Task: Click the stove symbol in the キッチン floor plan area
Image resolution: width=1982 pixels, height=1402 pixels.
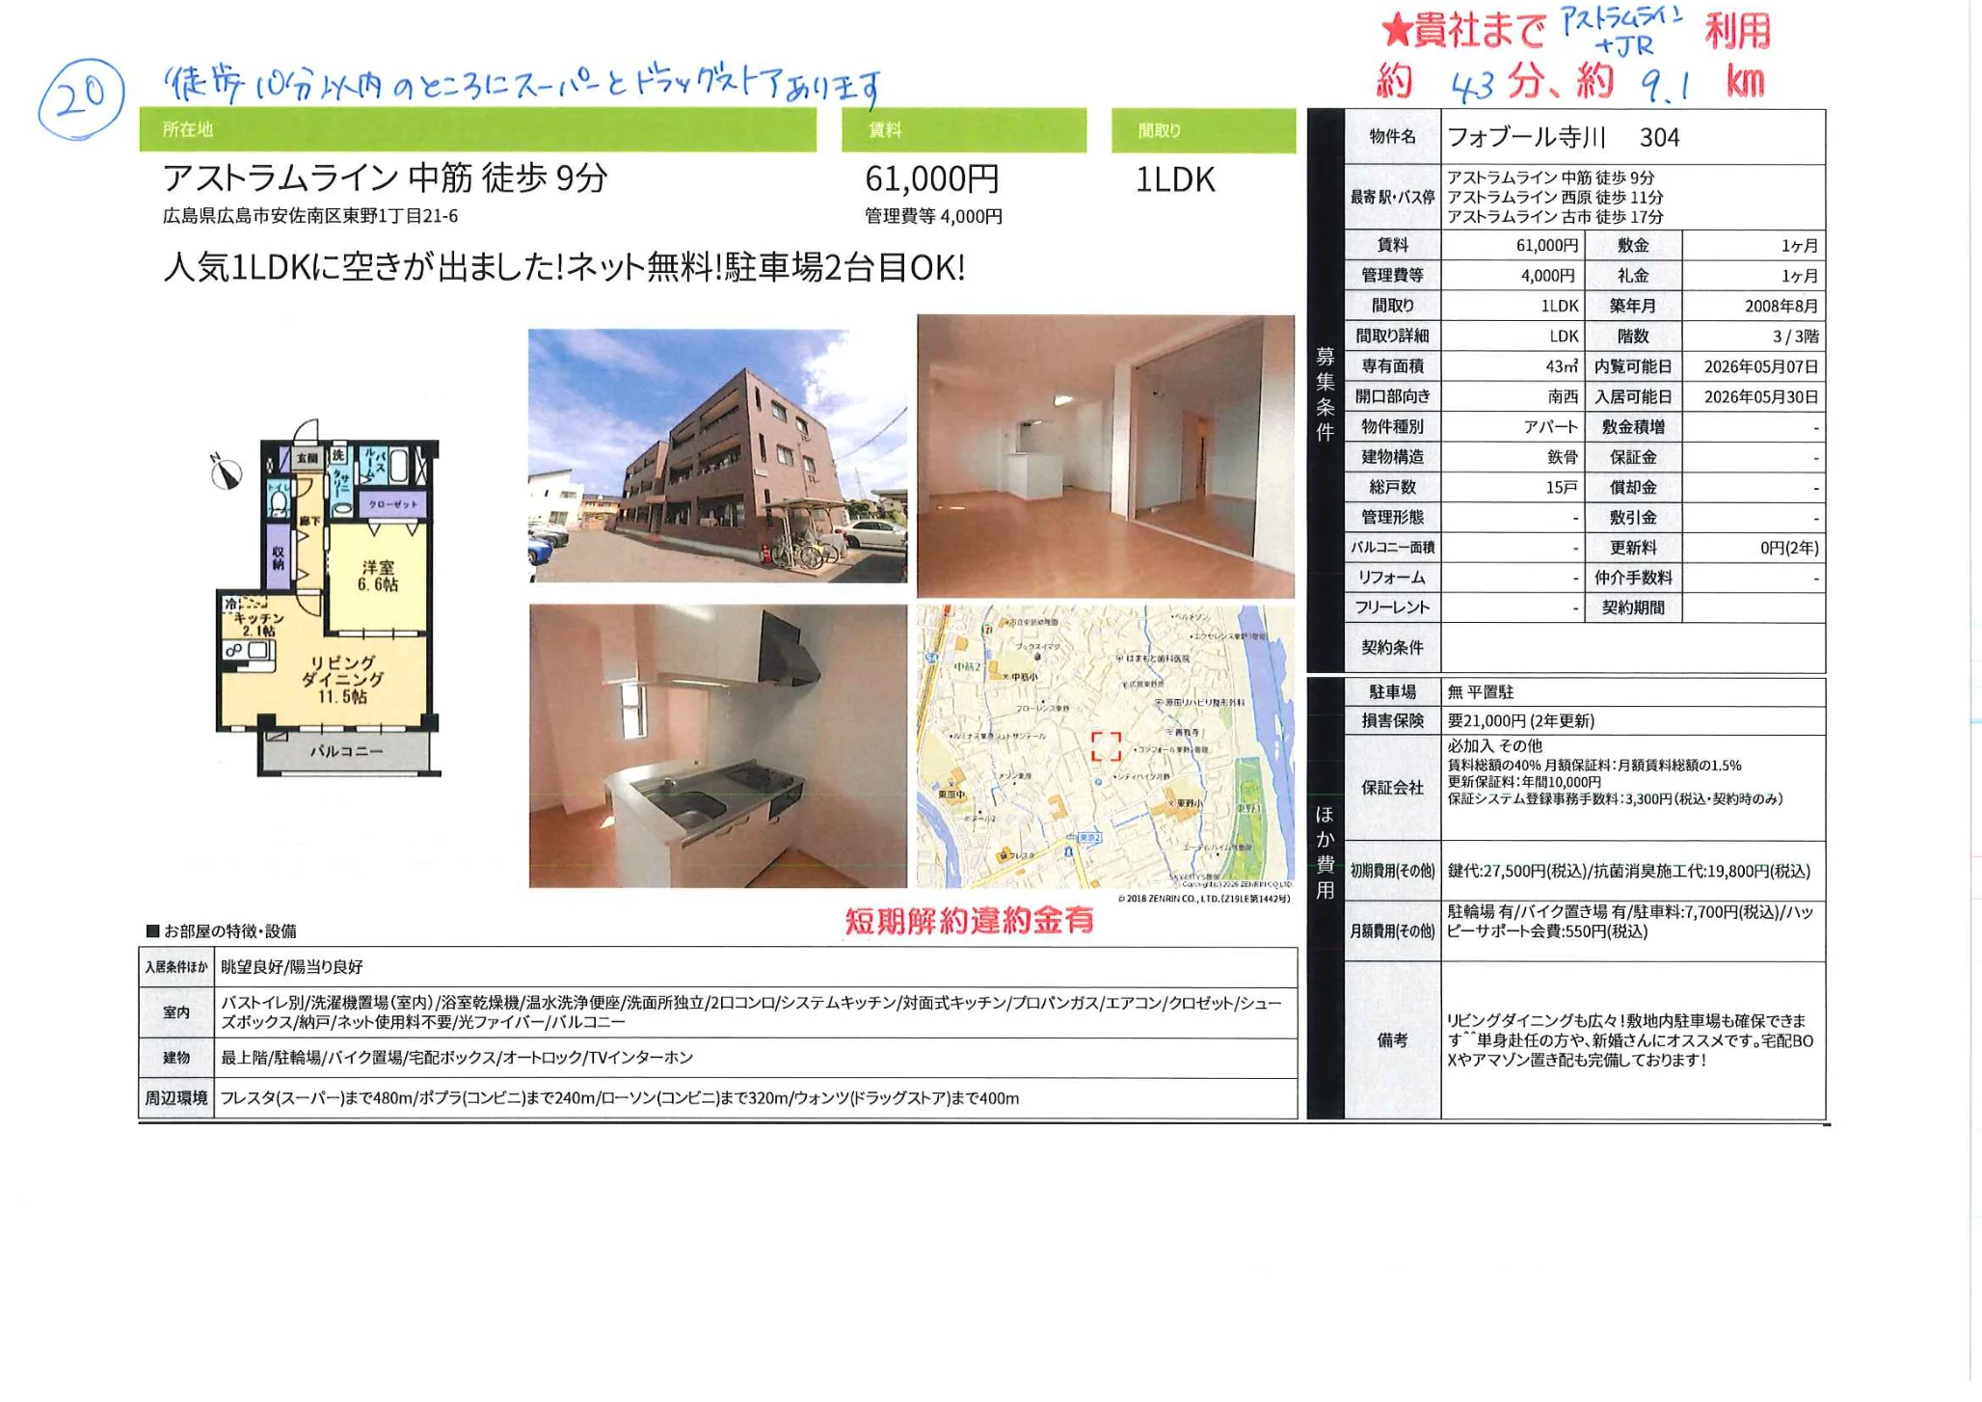Action: click(x=234, y=649)
